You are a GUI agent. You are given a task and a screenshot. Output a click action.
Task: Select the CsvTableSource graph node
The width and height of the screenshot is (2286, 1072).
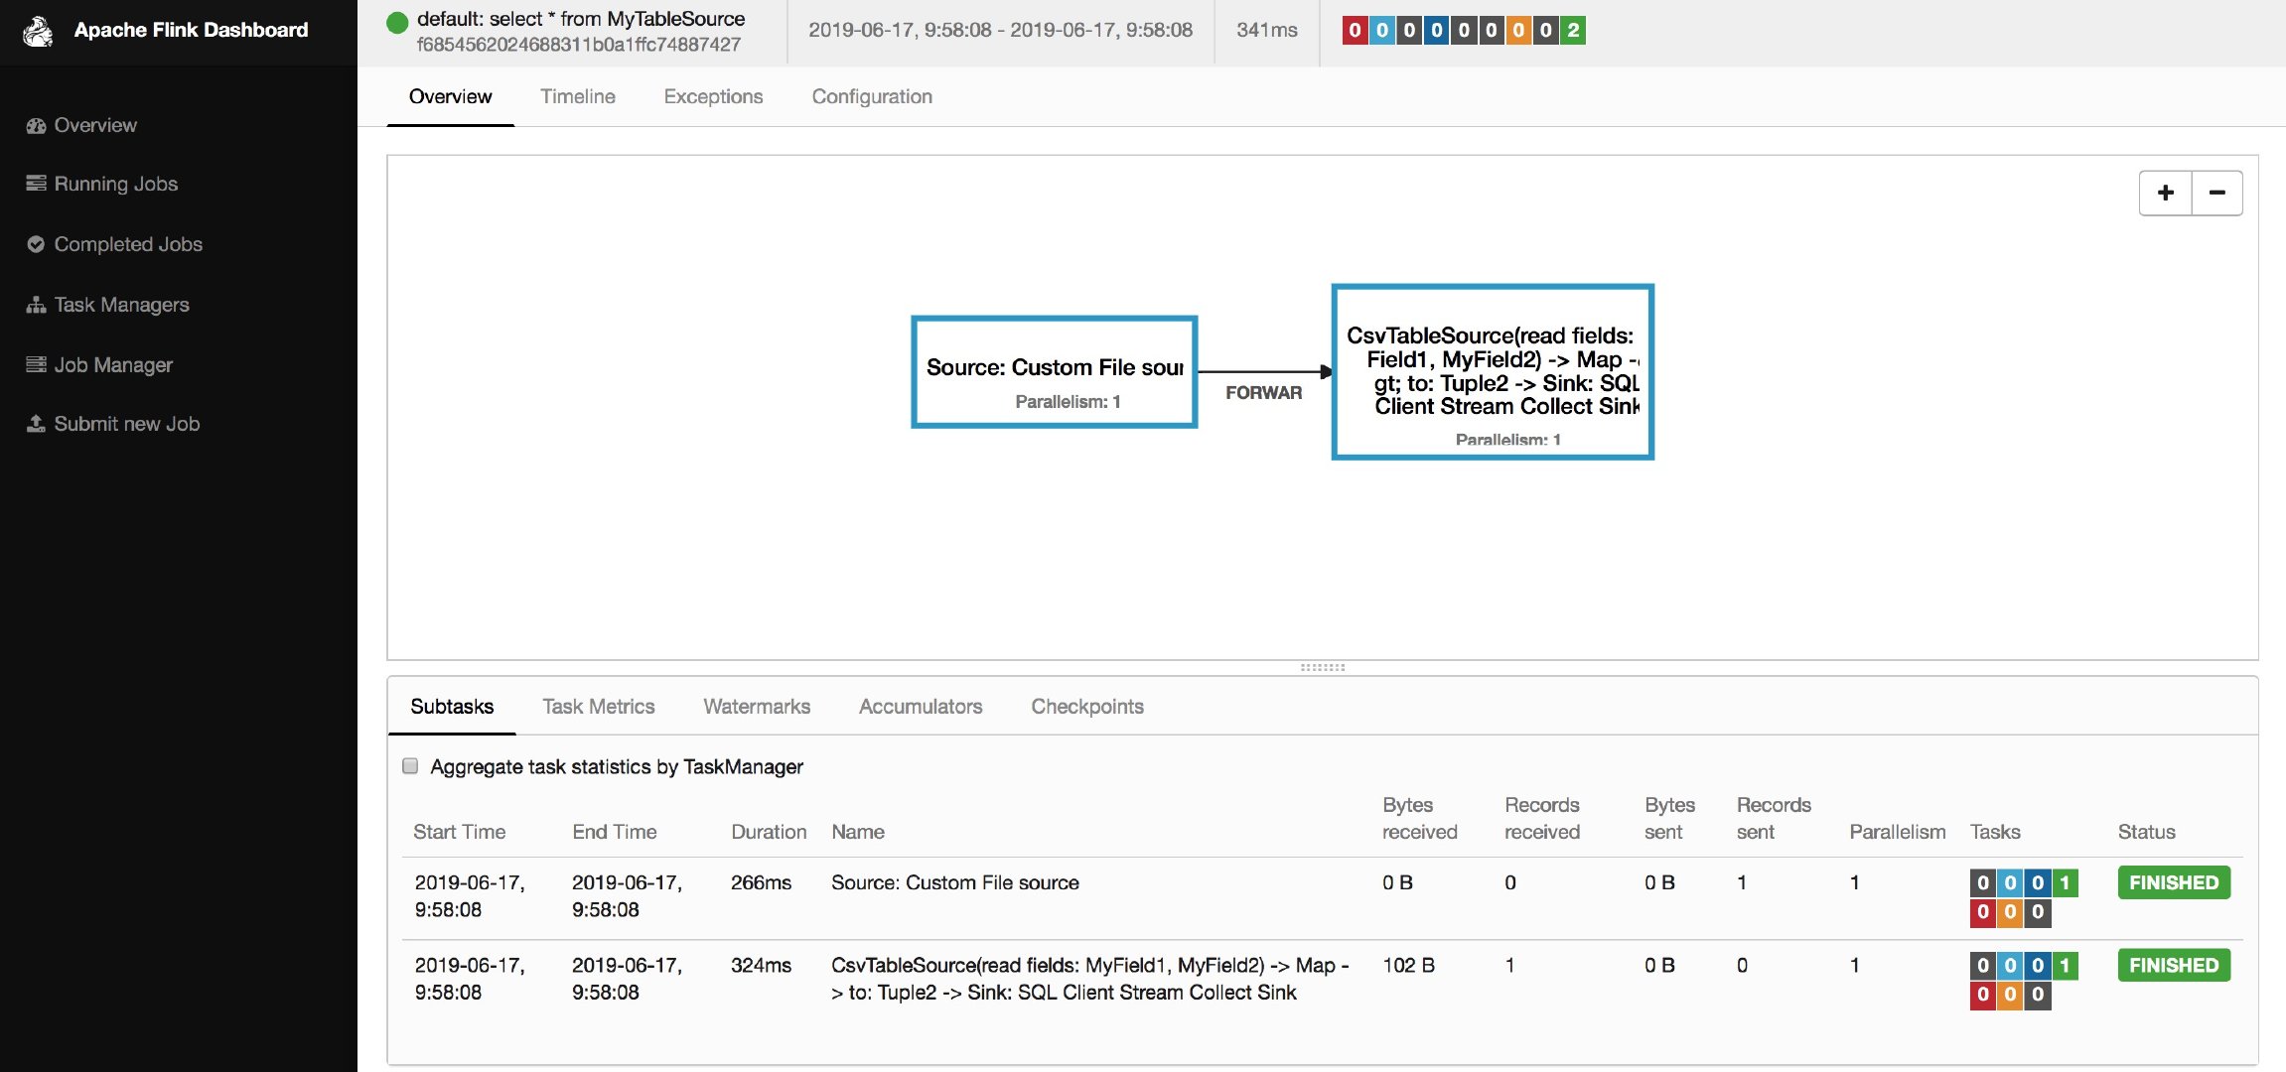click(1492, 373)
